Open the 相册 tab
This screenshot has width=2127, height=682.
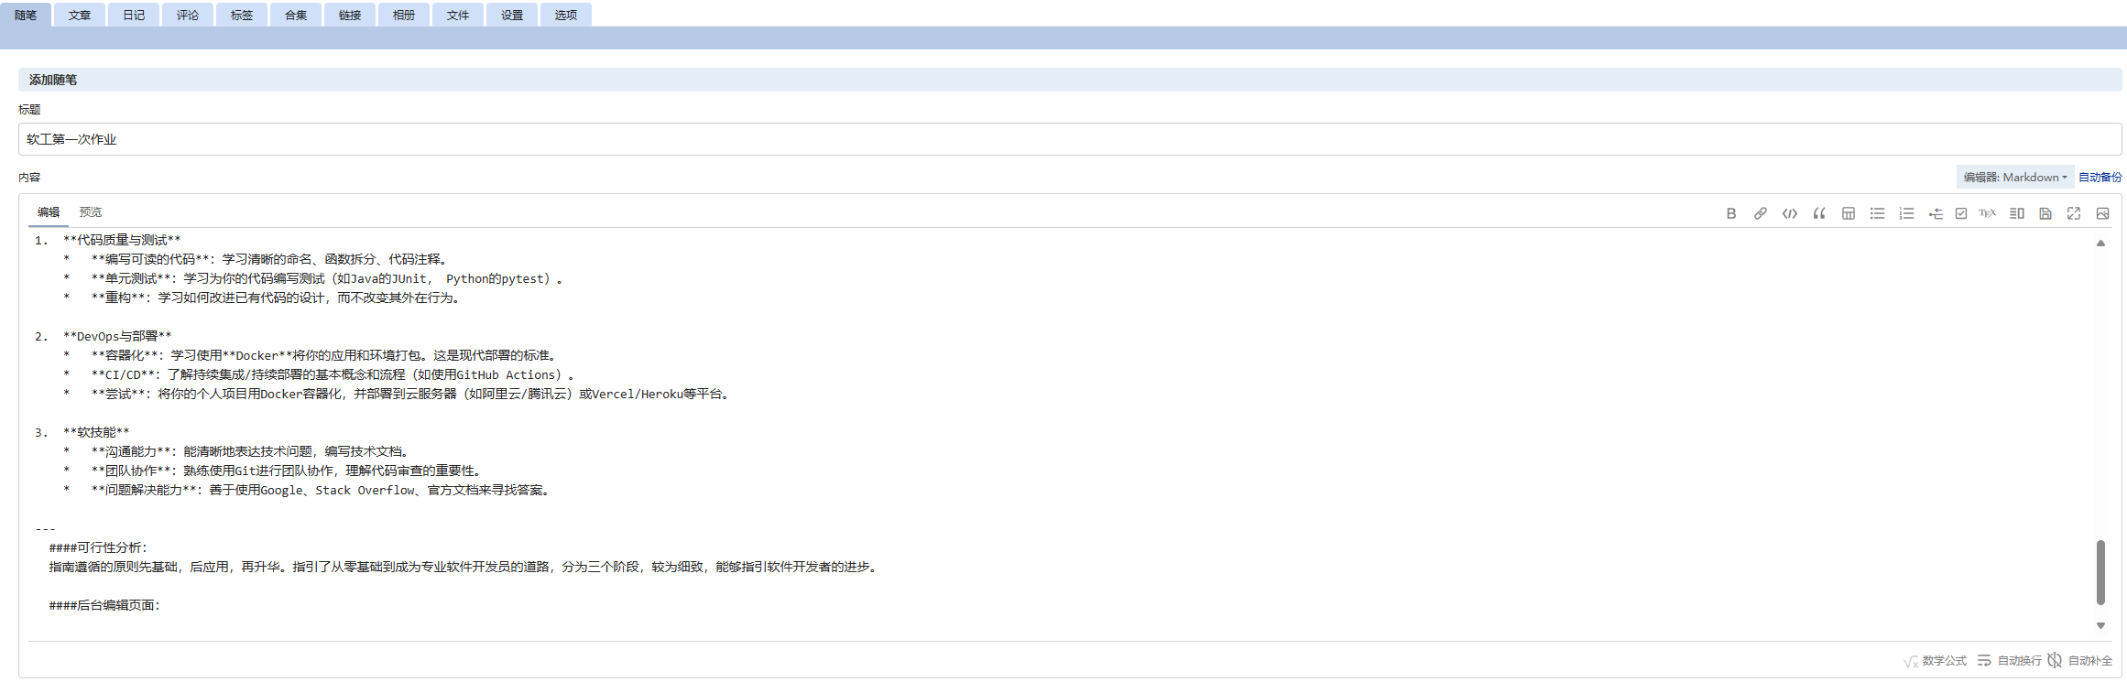(x=404, y=15)
